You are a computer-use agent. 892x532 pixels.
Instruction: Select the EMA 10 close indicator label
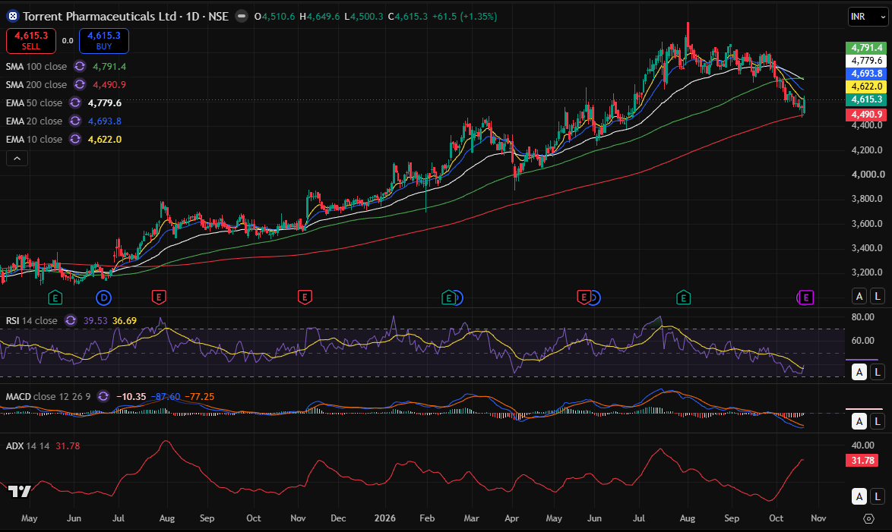tap(34, 139)
